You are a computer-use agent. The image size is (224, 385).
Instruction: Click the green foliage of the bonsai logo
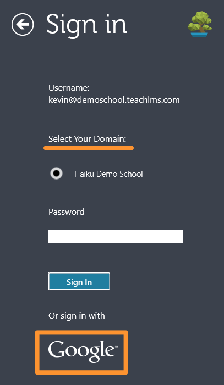point(200,21)
